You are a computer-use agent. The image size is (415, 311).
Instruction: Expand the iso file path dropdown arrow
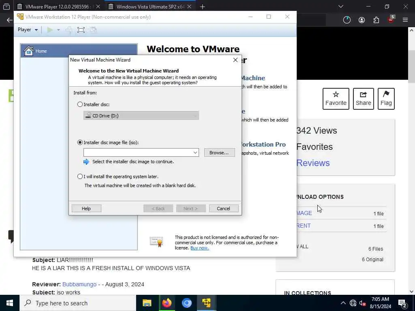[x=195, y=153]
